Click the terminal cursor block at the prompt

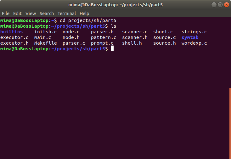pyautogui.click(x=112, y=48)
